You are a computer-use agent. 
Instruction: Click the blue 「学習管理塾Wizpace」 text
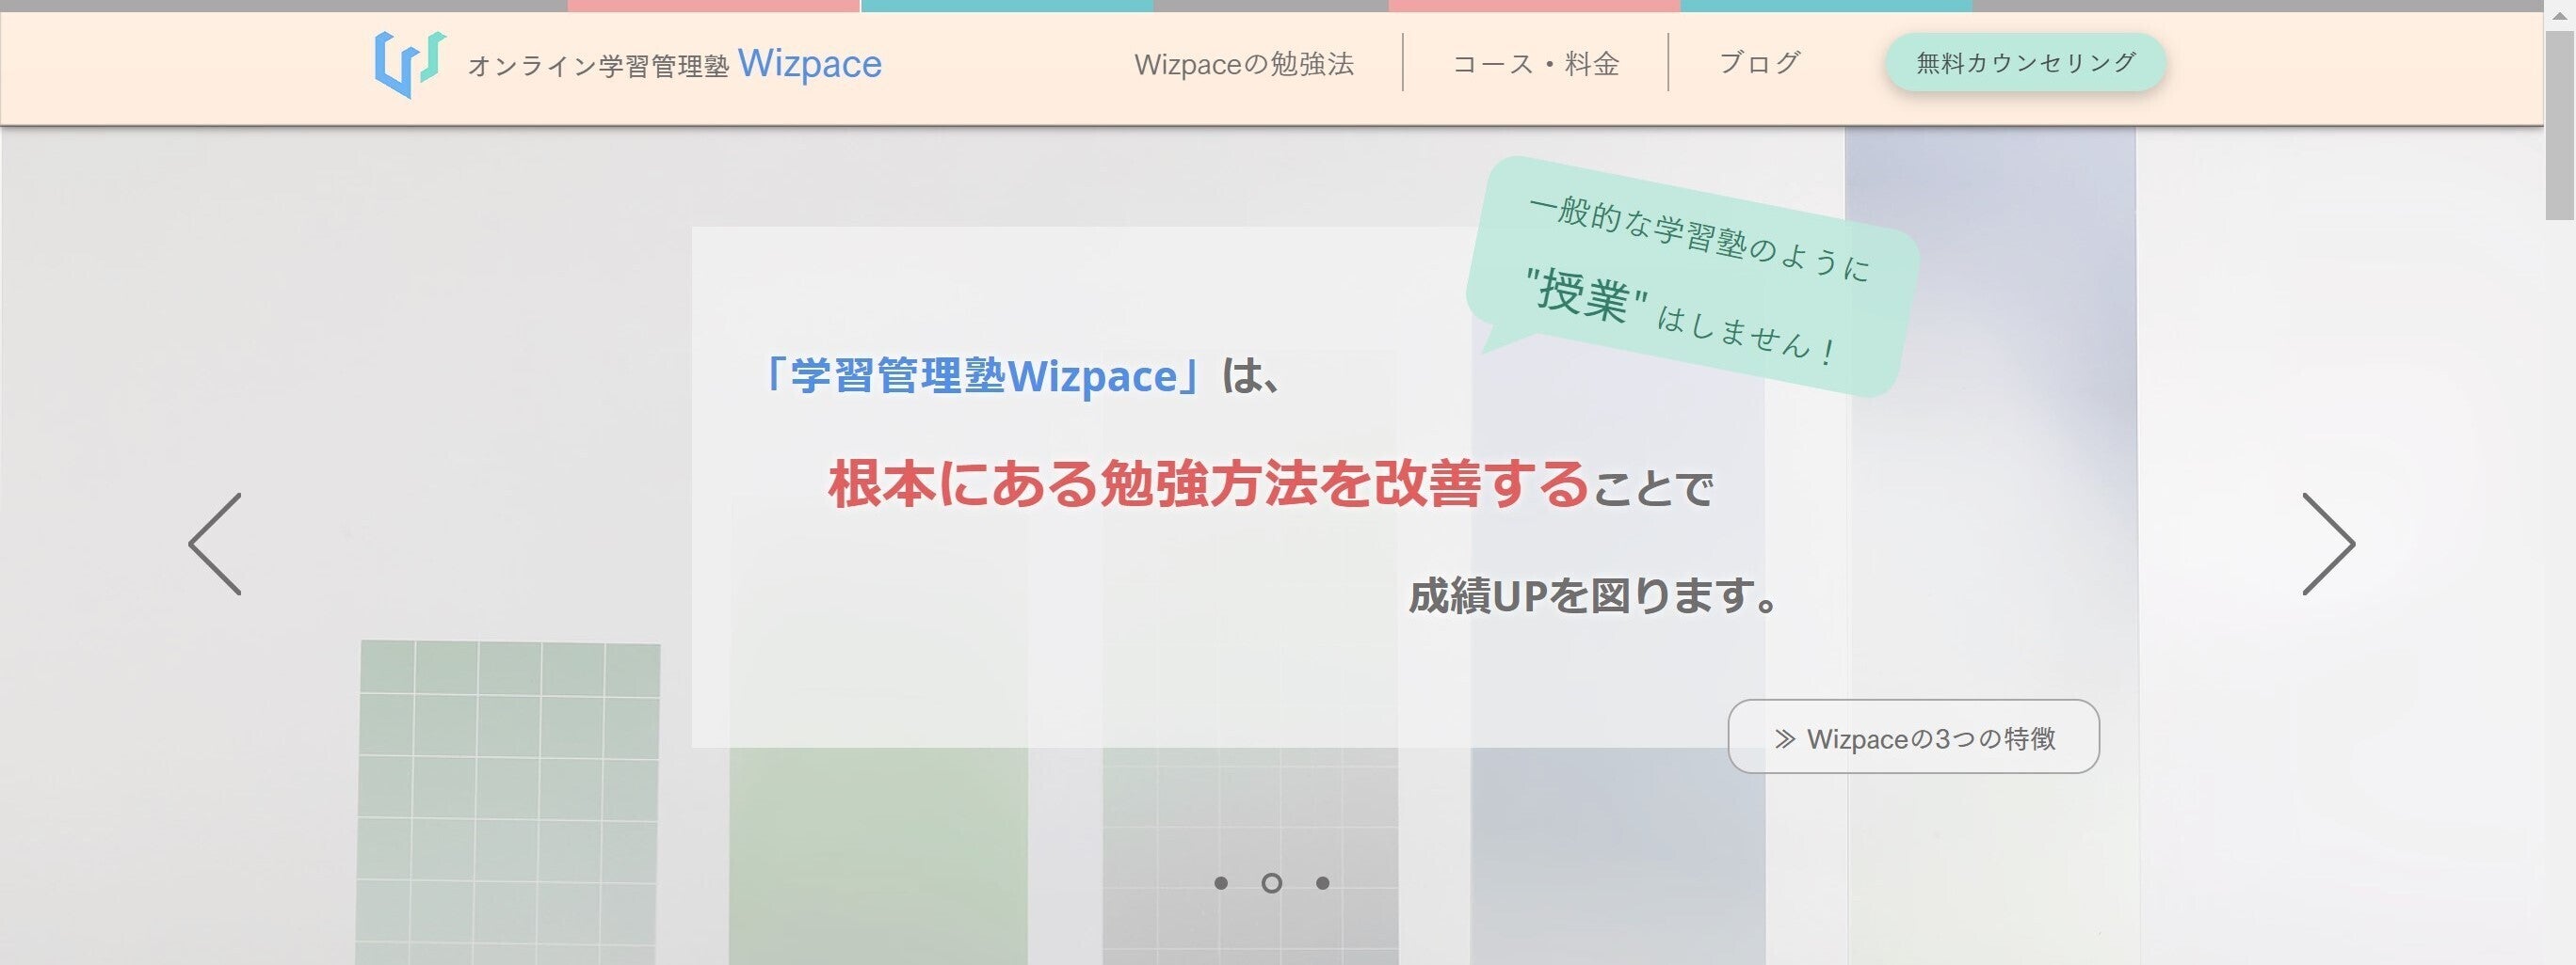tap(982, 376)
